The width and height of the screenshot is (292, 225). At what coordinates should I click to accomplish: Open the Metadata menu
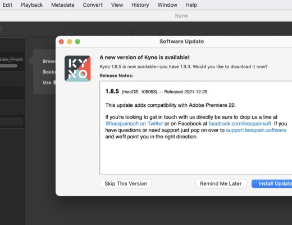pyautogui.click(x=63, y=5)
